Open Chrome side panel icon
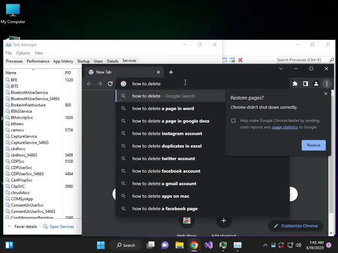Image resolution: width=338 pixels, height=253 pixels. [x=305, y=84]
